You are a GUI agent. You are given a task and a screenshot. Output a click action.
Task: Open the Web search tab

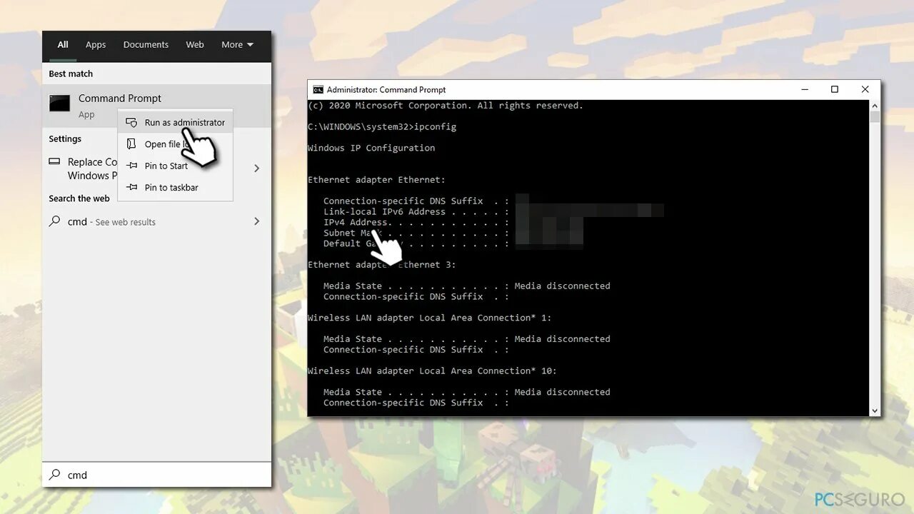coord(195,44)
